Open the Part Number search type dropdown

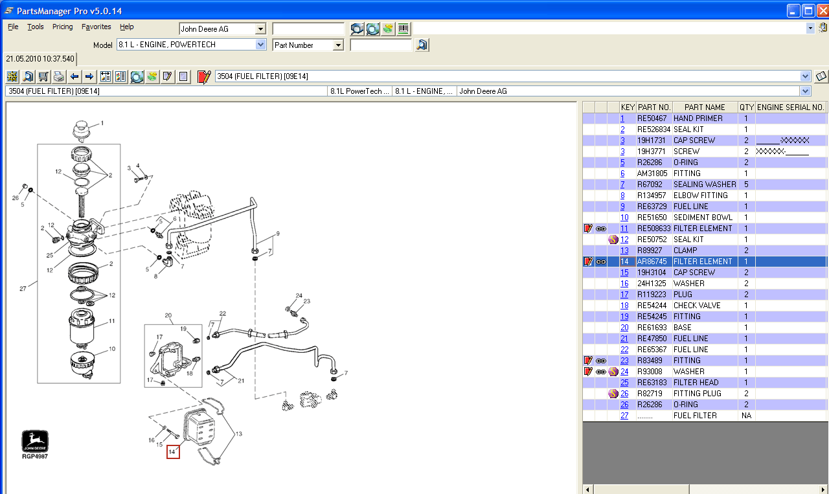click(x=337, y=45)
